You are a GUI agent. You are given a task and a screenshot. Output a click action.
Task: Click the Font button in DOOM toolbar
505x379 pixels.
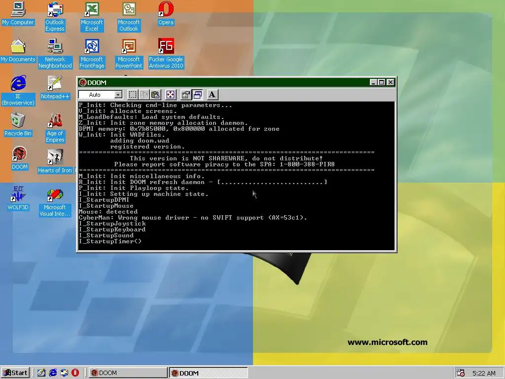[212, 95]
